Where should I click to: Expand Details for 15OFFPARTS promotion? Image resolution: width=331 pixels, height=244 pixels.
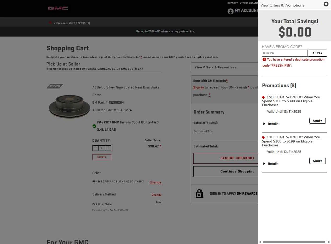[271, 124]
